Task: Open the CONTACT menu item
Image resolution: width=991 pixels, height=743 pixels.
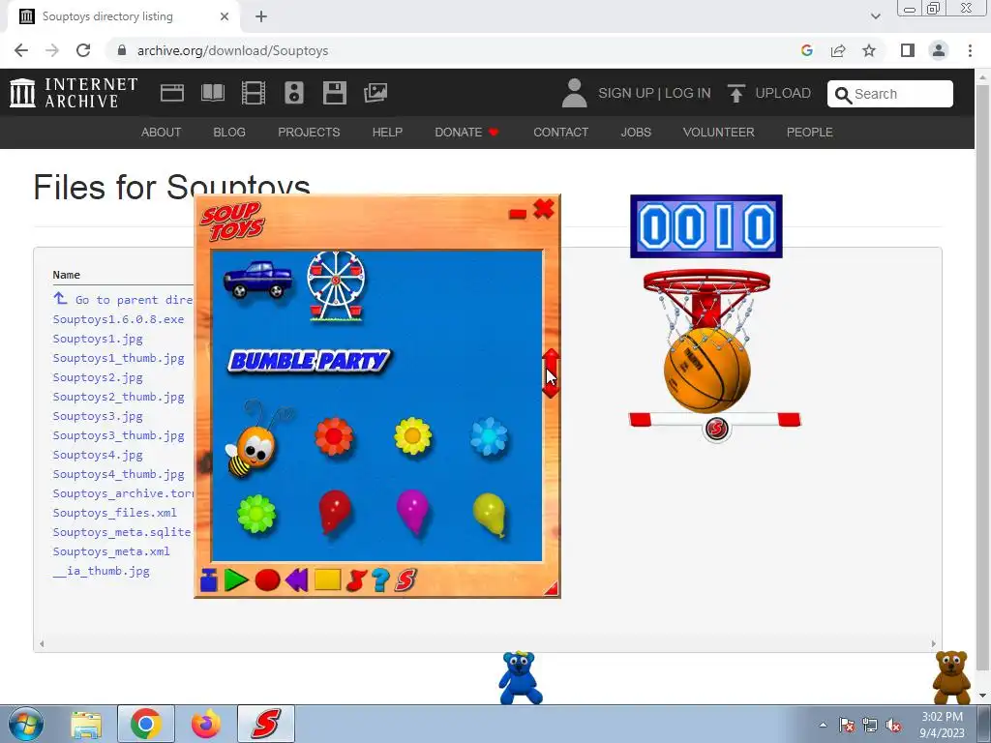Action: pos(560,132)
